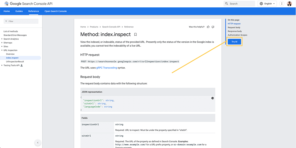Screen dimensions: 296x148
Task: Toggle dark theme for the JSON code block
Action: tap(213, 98)
